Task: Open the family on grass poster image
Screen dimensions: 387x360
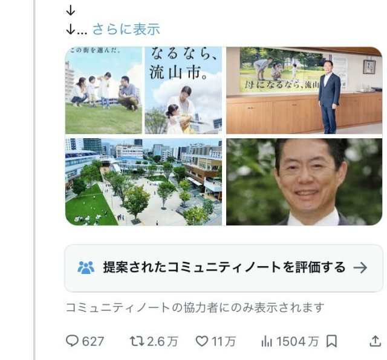Action: [103, 90]
